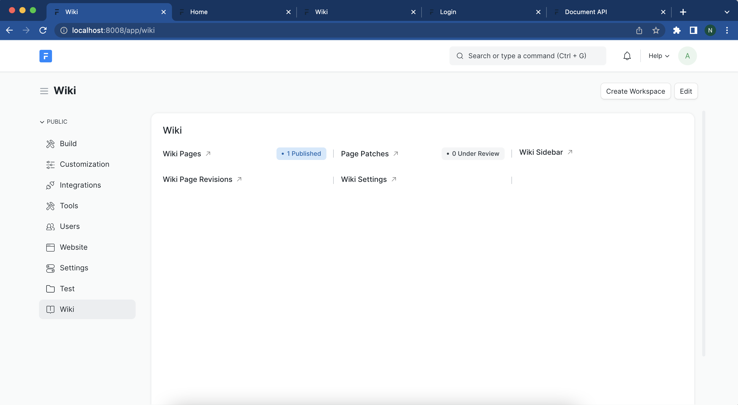This screenshot has width=738, height=405.
Task: Open the notifications bell
Action: [x=627, y=56]
